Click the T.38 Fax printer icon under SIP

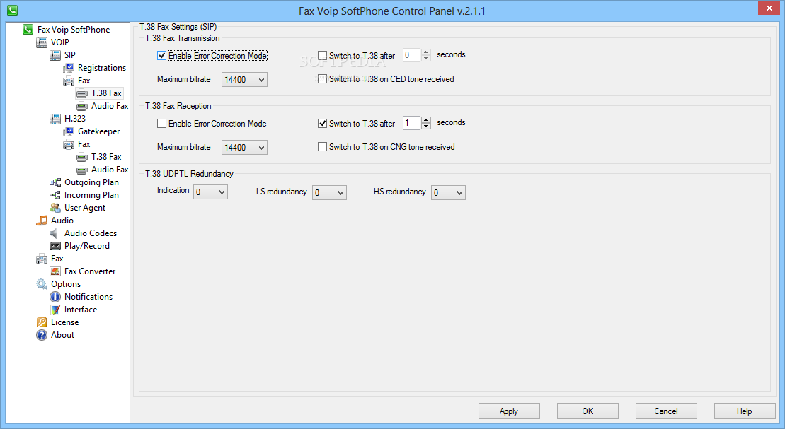point(82,93)
